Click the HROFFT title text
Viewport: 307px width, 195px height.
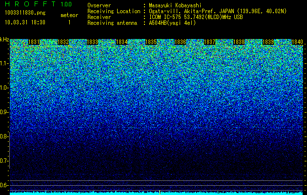click(30, 4)
